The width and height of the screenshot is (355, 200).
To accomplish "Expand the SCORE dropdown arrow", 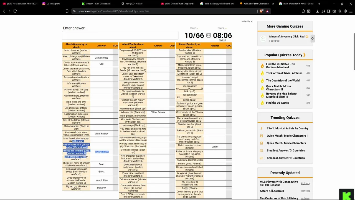I will [198, 28].
